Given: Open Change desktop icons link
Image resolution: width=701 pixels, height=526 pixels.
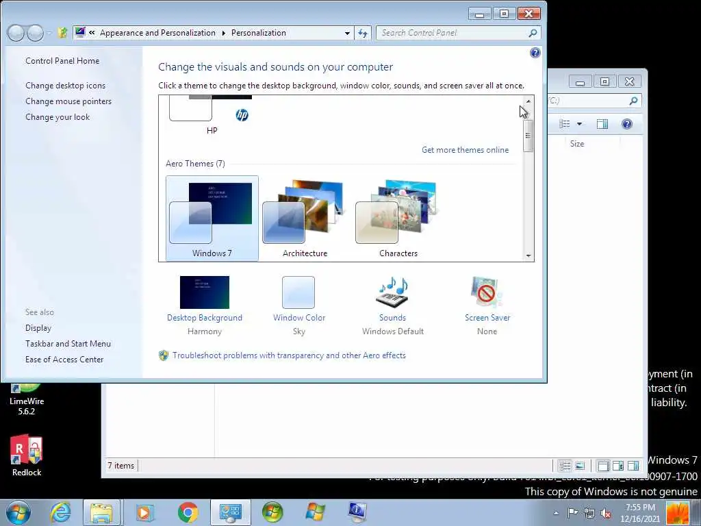Looking at the screenshot, I should (x=65, y=86).
